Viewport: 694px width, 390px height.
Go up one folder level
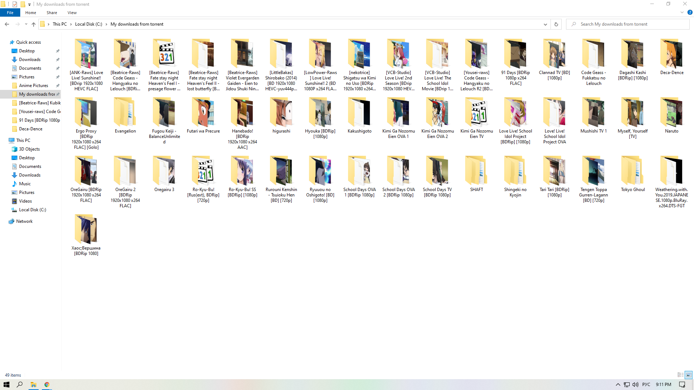click(34, 24)
